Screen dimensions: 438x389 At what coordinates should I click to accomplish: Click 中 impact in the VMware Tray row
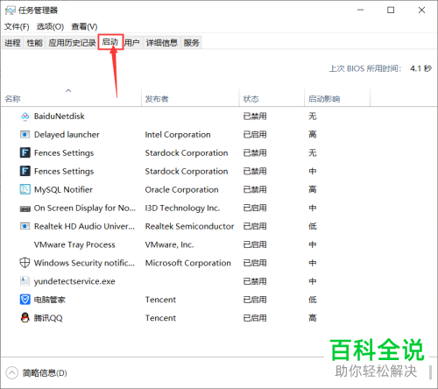click(313, 244)
